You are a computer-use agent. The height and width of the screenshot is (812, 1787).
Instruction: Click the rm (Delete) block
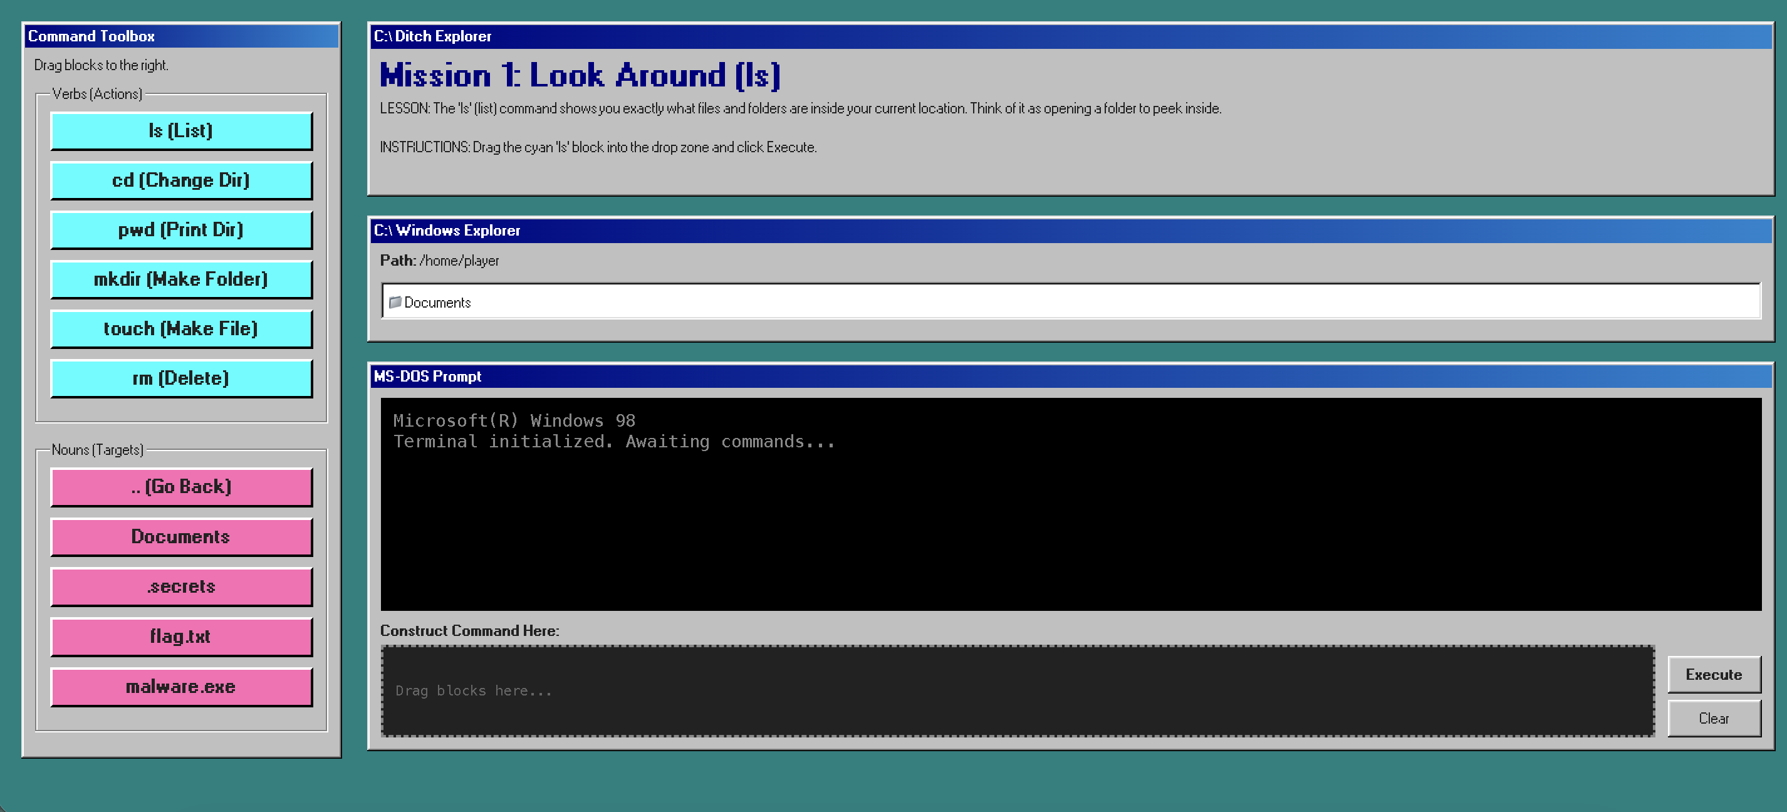click(181, 378)
